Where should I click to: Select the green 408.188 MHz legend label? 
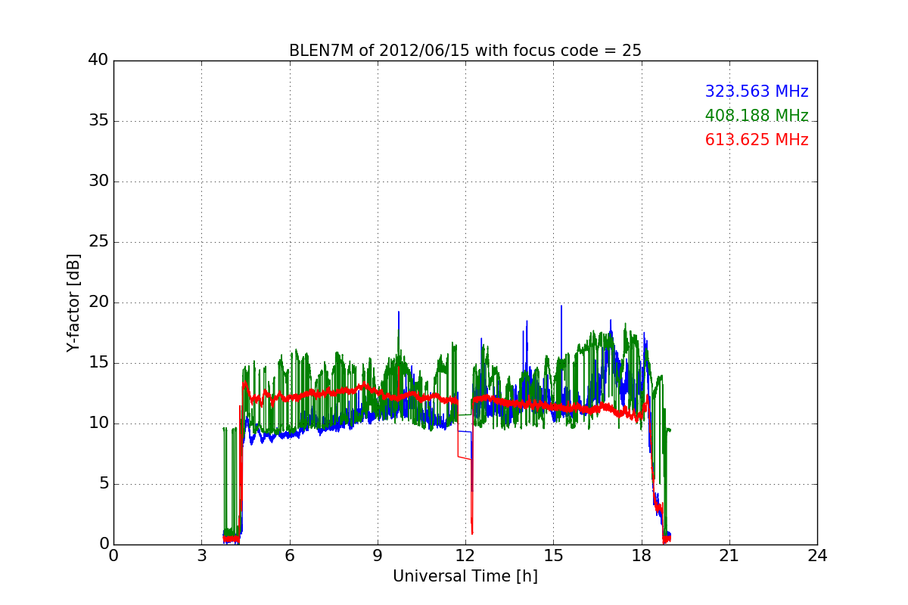pos(756,116)
